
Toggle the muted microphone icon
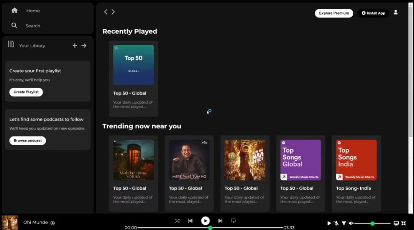pyautogui.click(x=336, y=223)
